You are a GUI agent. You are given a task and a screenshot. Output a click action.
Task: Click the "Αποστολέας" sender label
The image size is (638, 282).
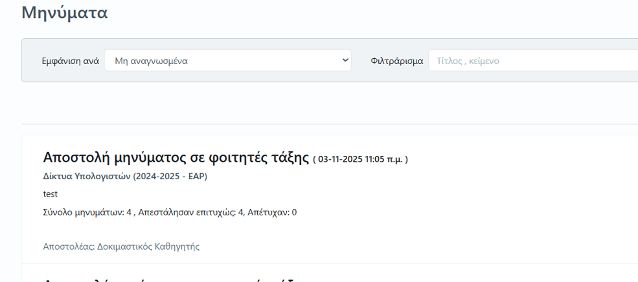click(68, 246)
